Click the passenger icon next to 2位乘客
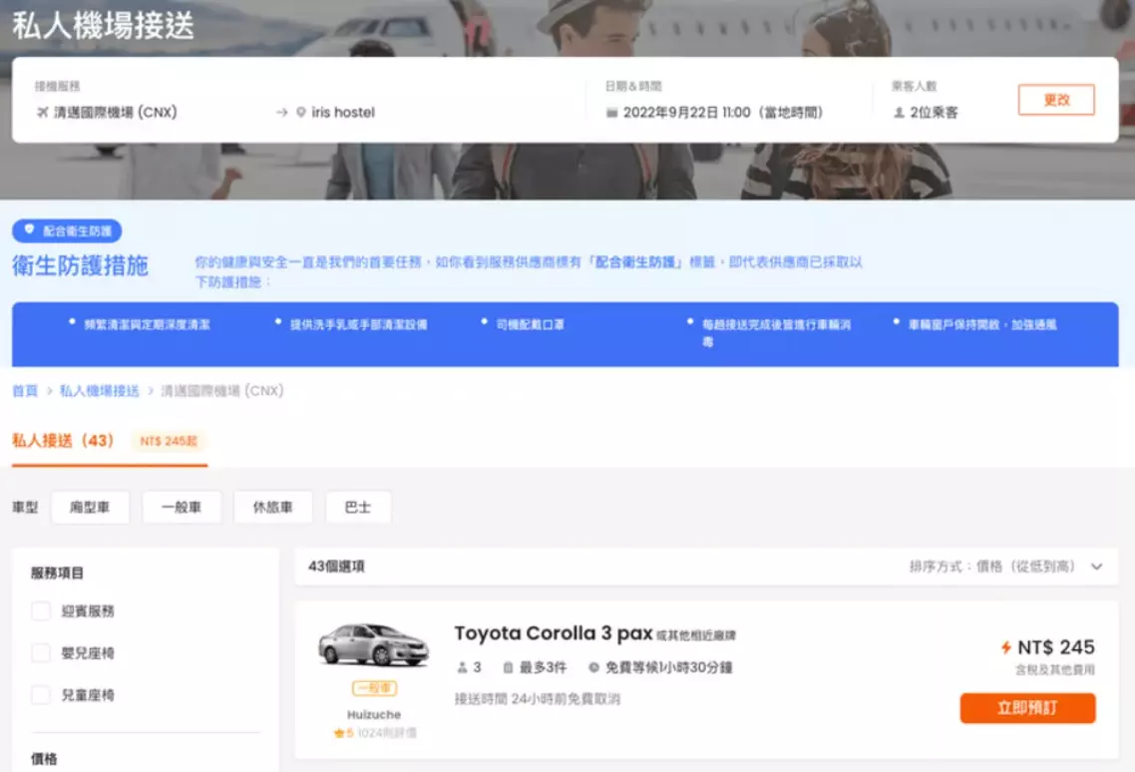This screenshot has width=1135, height=772. pos(899,113)
